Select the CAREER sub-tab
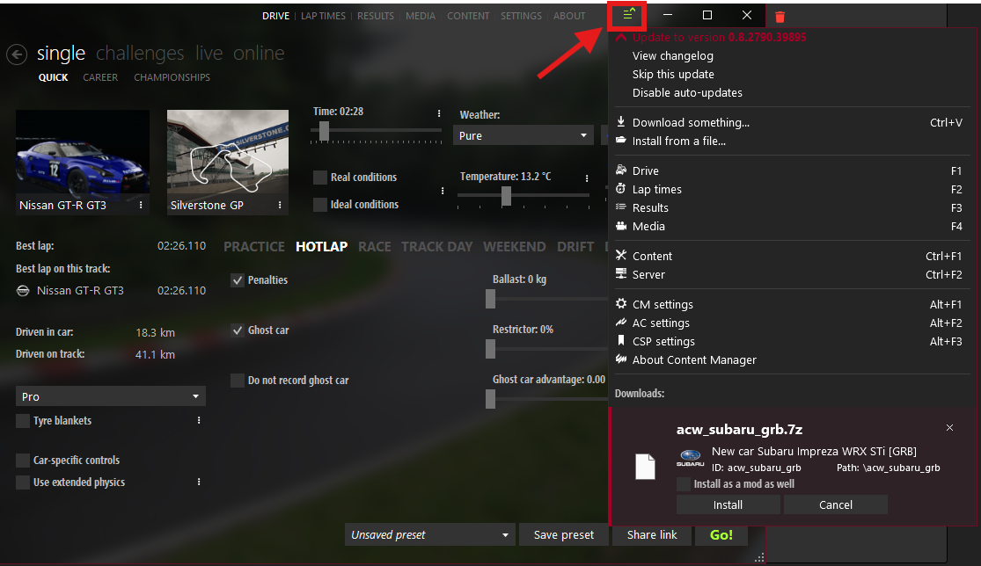 100,77
